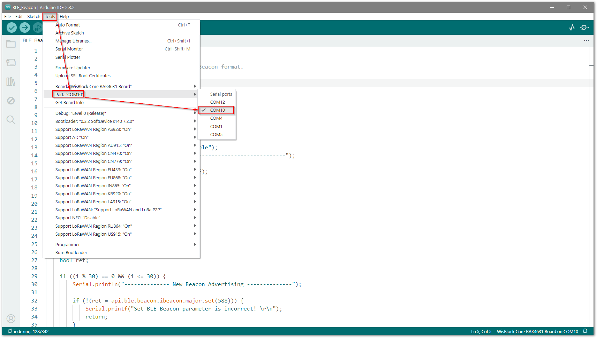Click Burn Bootloader menu entry
Viewport: 597px width, 338px height.
click(121, 252)
